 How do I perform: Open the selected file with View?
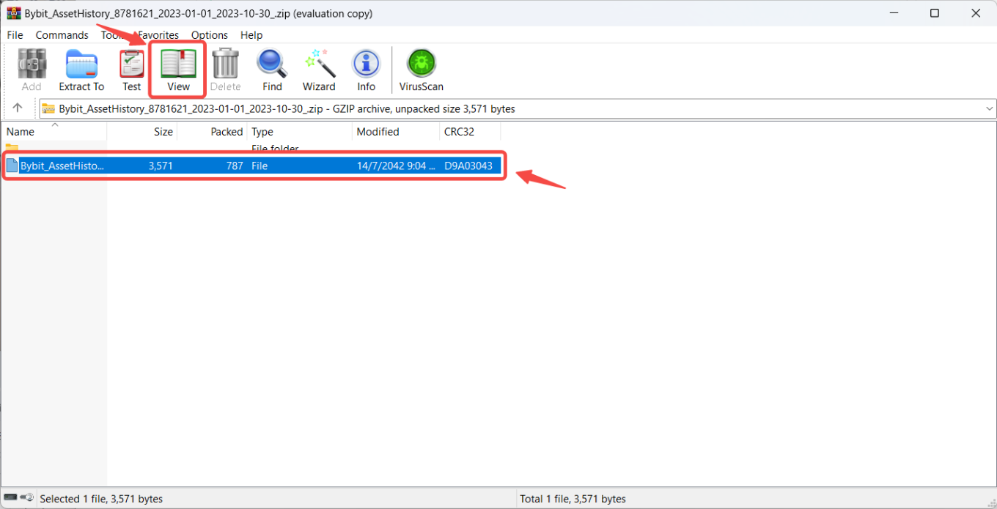click(x=177, y=70)
